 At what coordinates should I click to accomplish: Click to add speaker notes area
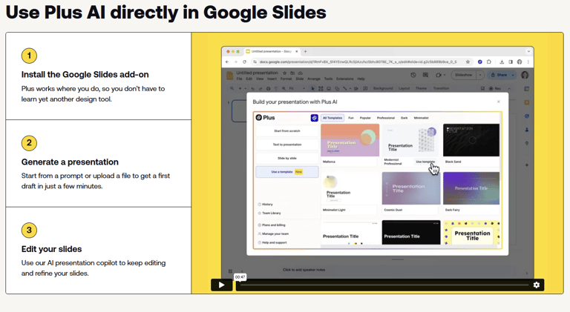304,270
